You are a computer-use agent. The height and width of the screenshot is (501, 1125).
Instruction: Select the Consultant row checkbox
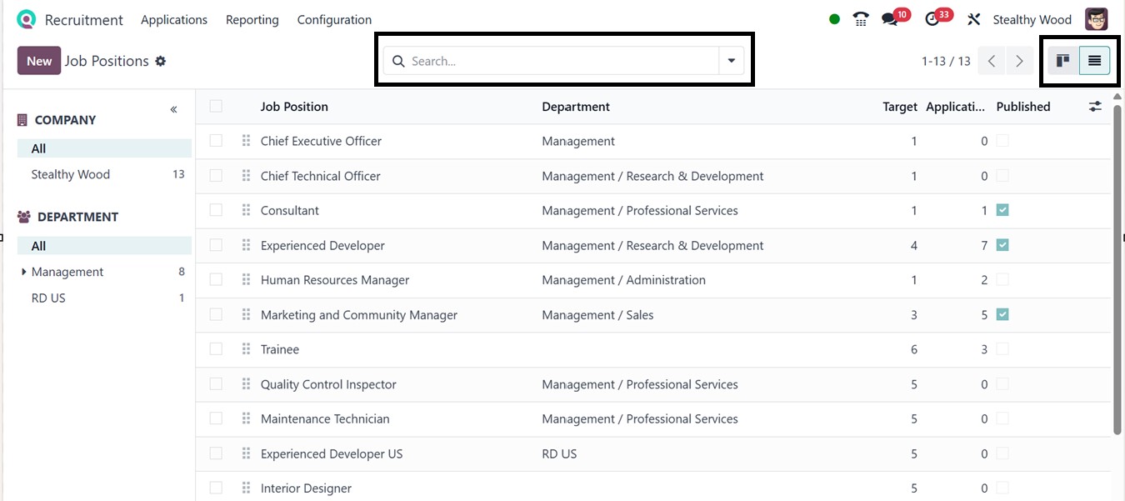(x=216, y=210)
